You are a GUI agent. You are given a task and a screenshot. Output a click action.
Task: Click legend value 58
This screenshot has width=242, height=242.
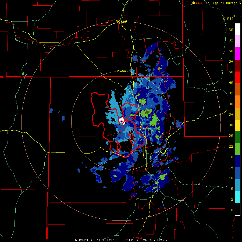231,51
